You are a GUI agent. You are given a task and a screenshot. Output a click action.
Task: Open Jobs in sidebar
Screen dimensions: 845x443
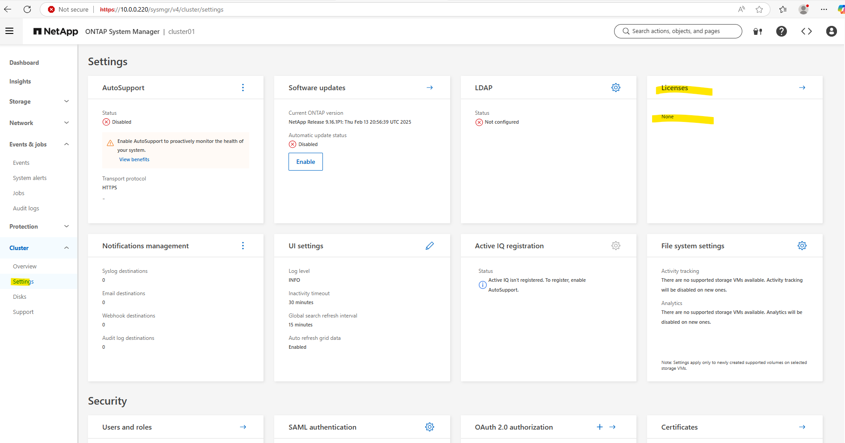tap(18, 193)
